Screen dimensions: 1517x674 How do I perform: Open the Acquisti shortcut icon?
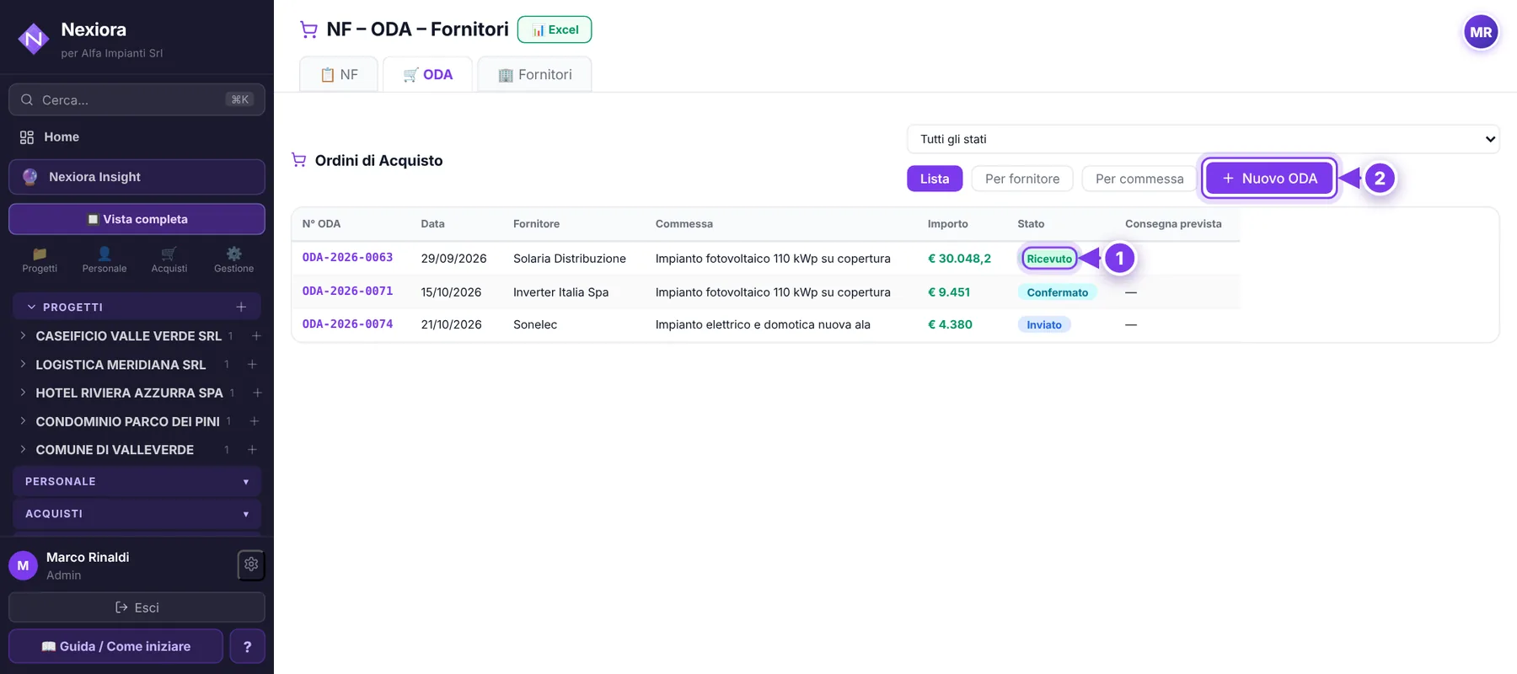coord(169,259)
